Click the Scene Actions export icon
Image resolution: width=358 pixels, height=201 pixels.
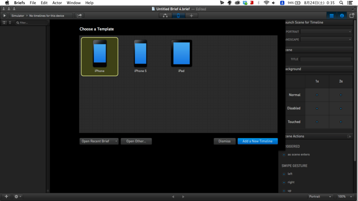click(349, 136)
